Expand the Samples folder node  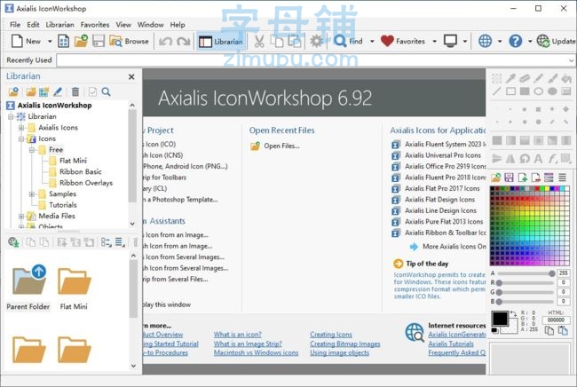(32, 193)
